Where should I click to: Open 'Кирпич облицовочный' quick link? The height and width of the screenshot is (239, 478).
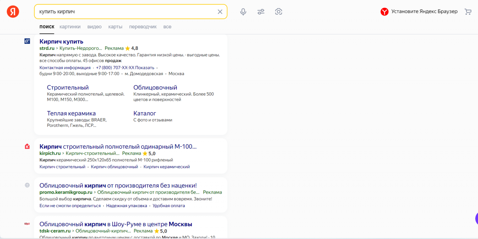click(115, 167)
